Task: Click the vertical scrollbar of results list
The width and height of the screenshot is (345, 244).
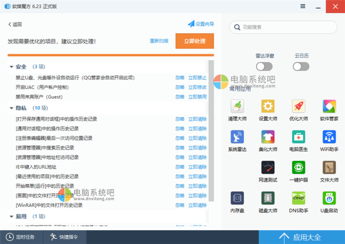Action: click(x=211, y=131)
